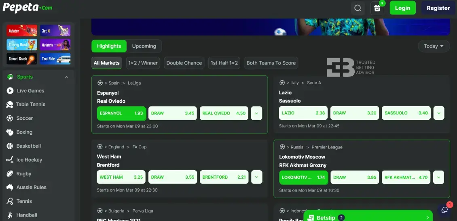Screen dimensions: 457x221
Task: Click soccer icon in England FA Cup card
Action: (99, 147)
